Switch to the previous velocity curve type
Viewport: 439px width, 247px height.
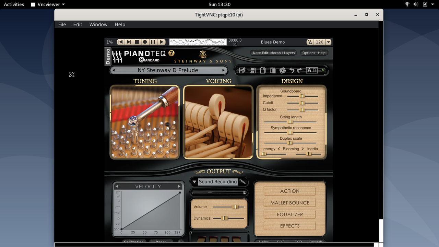click(117, 186)
